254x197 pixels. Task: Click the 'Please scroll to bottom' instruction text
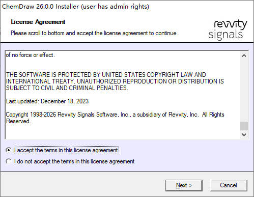[x=94, y=33]
